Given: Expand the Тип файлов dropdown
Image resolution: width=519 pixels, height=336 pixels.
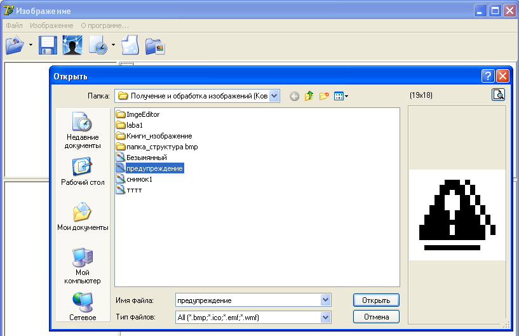Looking at the screenshot, I should pyautogui.click(x=326, y=318).
